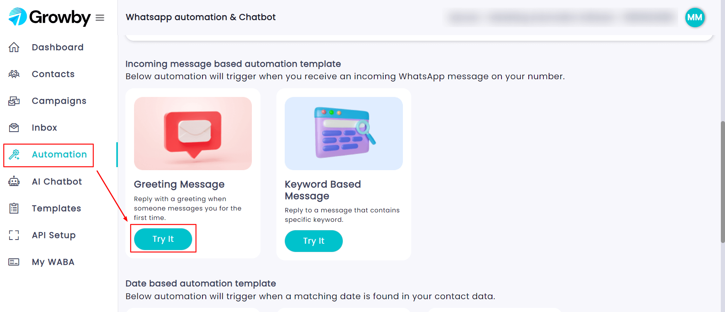Try the Keyword Based Message automation
This screenshot has height=312, width=725.
pos(314,241)
